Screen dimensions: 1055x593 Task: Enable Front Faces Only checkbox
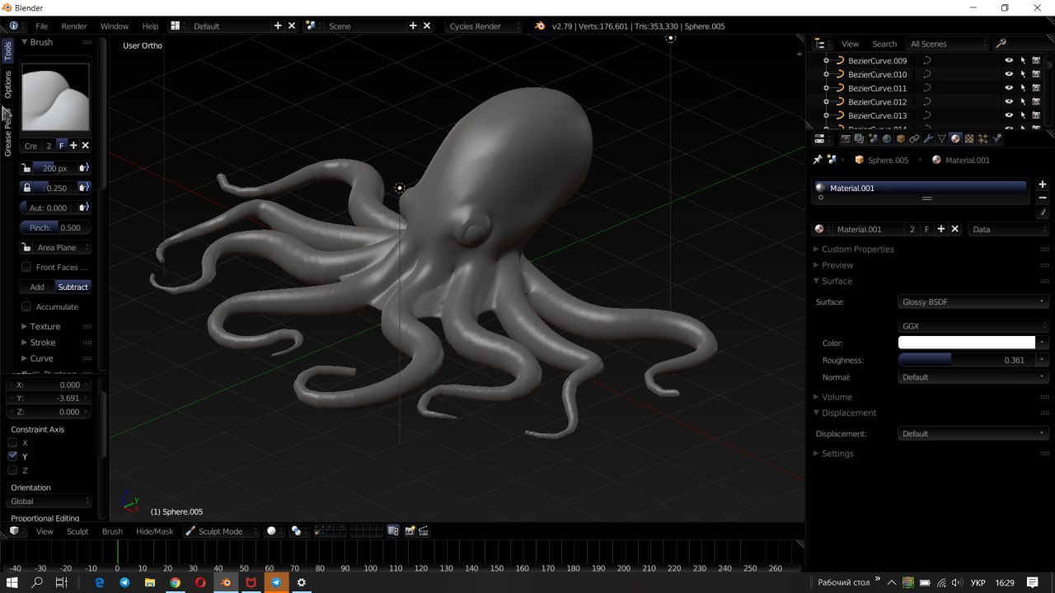[x=26, y=267]
